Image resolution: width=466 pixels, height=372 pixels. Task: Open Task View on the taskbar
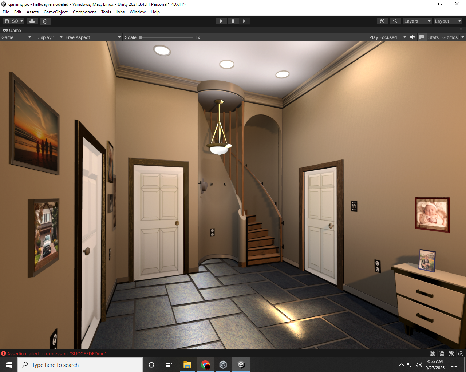click(169, 365)
